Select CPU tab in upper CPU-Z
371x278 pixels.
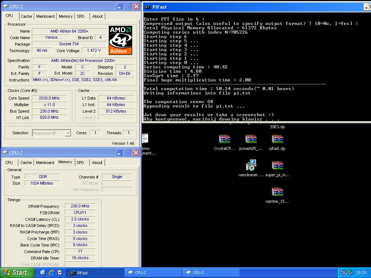pos(9,16)
